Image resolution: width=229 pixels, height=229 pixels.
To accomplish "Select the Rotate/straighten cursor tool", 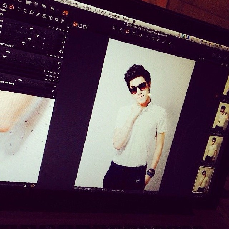I will [140, 35].
